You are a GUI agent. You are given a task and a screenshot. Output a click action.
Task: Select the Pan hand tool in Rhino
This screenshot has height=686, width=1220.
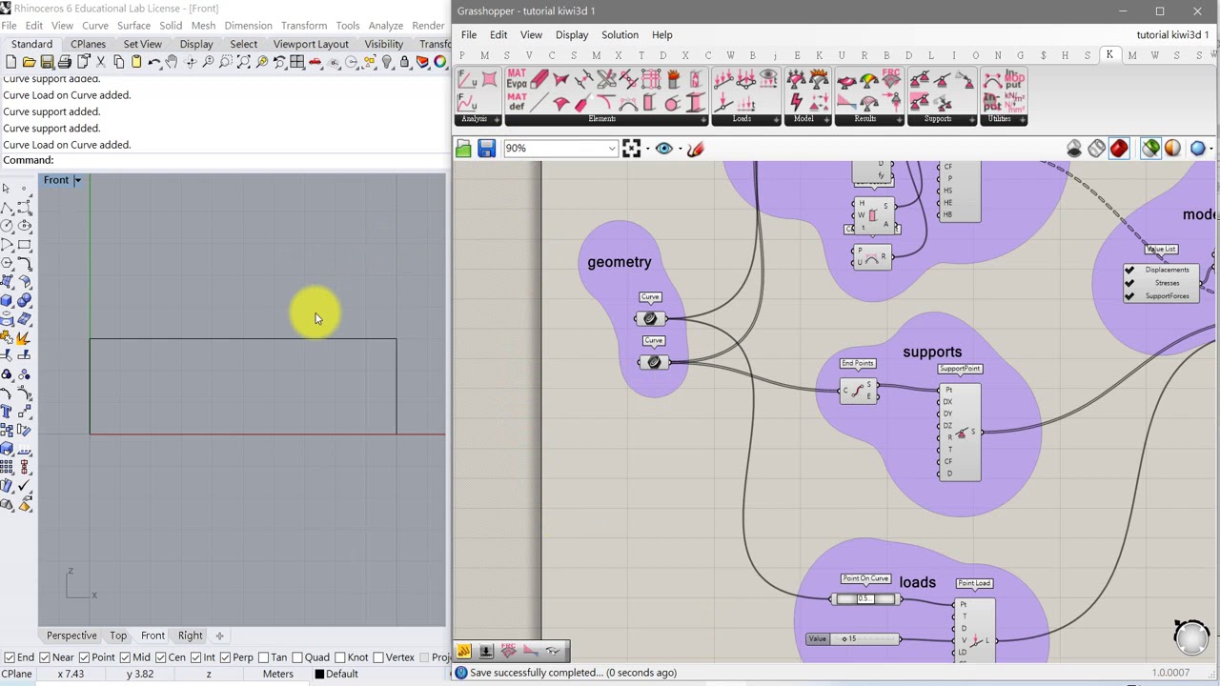pos(173,62)
